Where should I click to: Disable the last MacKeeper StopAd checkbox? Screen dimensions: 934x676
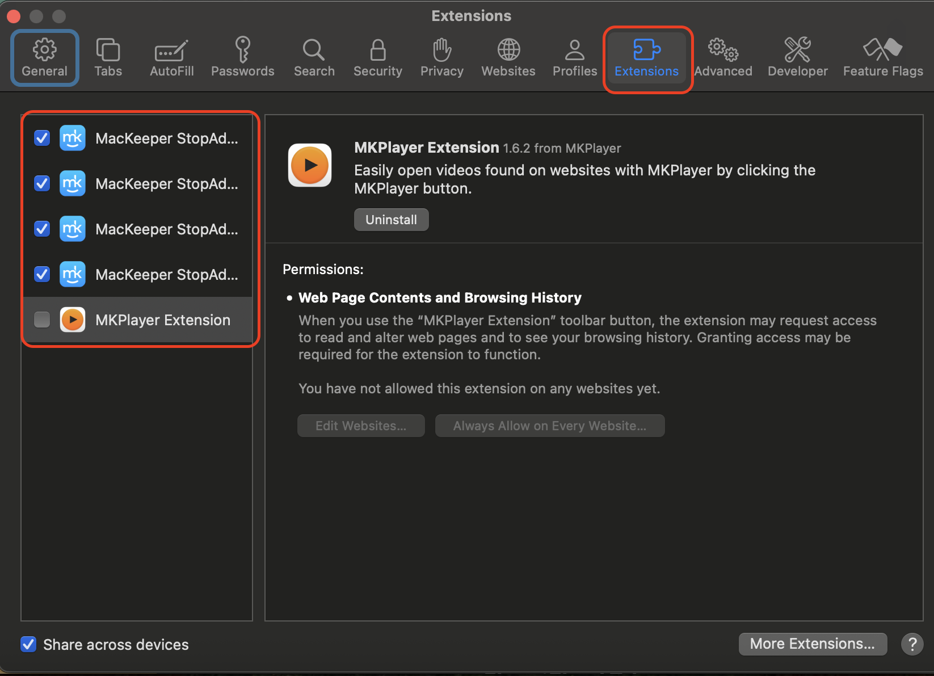click(x=41, y=274)
